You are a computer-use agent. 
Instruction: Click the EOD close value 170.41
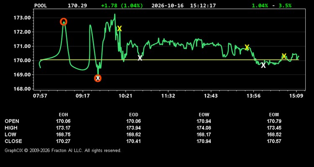pos(134,141)
